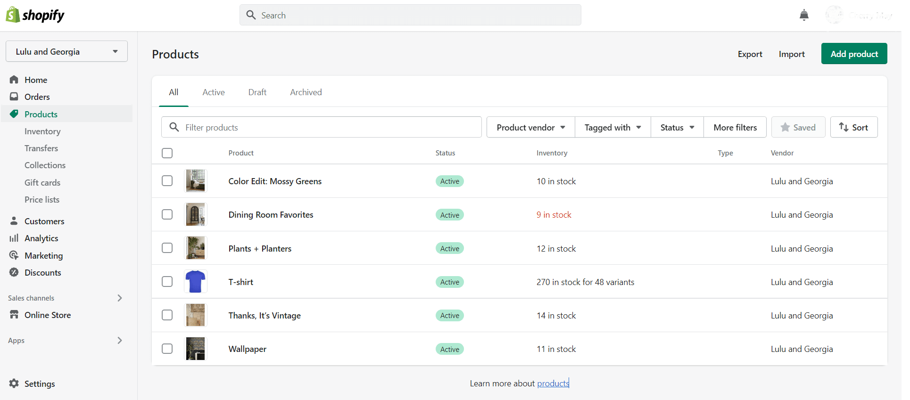910x400 pixels.
Task: Switch to the Draft tab
Action: tap(257, 92)
